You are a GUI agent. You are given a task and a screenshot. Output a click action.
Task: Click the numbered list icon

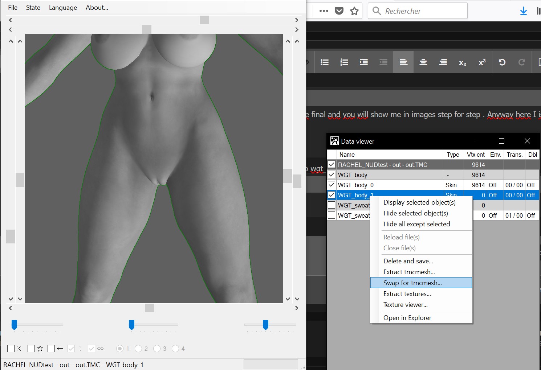pyautogui.click(x=344, y=62)
